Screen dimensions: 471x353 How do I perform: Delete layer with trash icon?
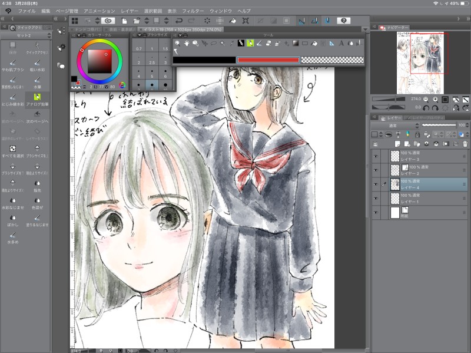pyautogui.click(x=465, y=144)
